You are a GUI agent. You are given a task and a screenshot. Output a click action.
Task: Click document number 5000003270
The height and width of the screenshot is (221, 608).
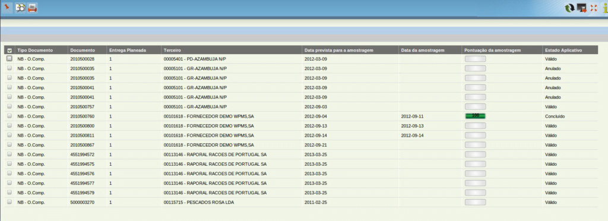coord(82,203)
